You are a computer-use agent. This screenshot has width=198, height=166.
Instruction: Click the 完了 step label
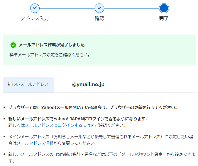click(x=164, y=18)
